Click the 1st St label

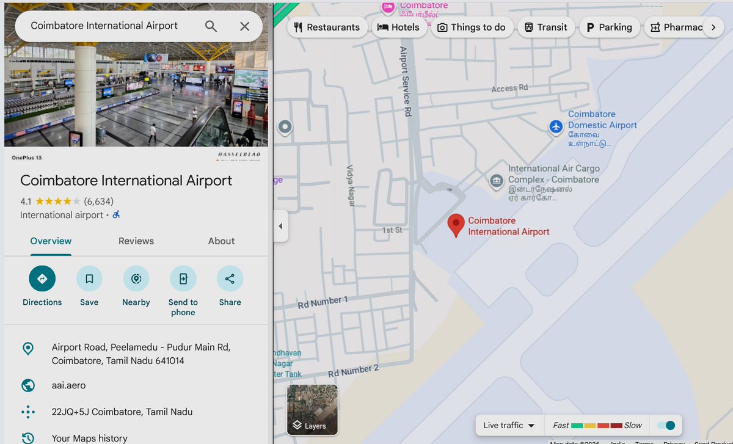392,230
